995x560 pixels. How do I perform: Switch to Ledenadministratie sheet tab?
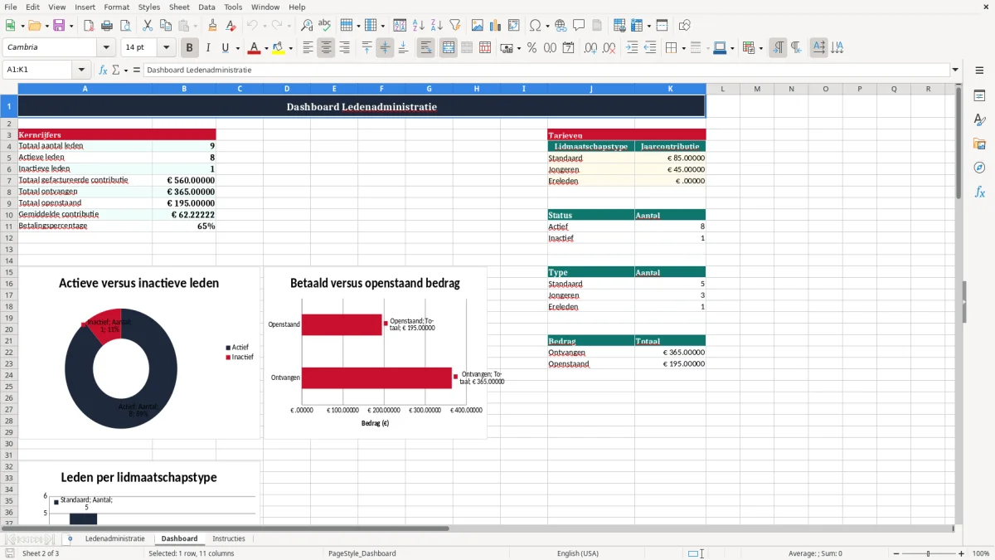[x=114, y=538]
